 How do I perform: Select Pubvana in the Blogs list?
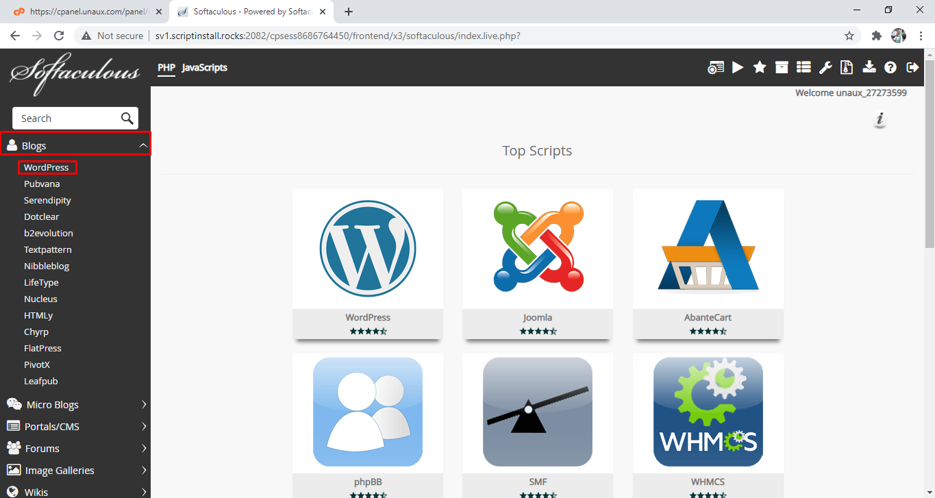point(42,184)
